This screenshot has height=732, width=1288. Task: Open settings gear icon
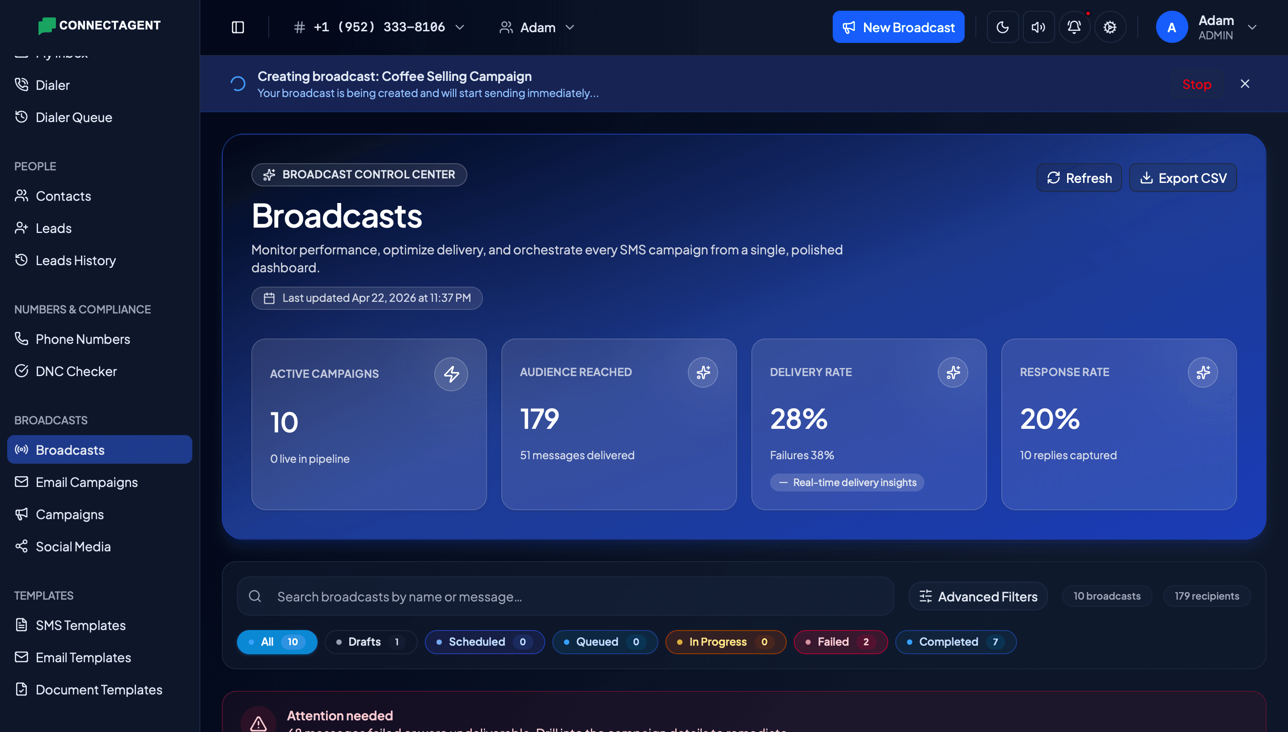(1110, 27)
